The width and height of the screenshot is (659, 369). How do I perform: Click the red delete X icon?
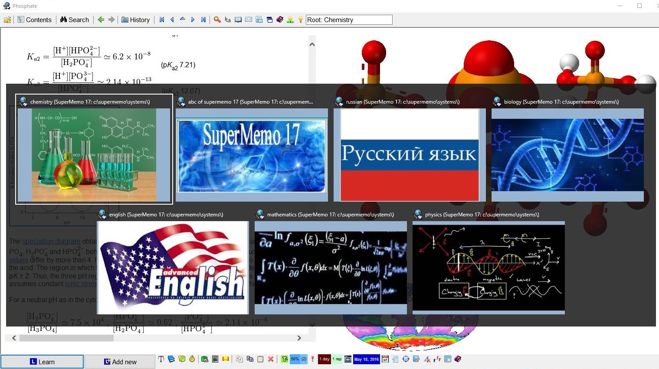coord(271,359)
